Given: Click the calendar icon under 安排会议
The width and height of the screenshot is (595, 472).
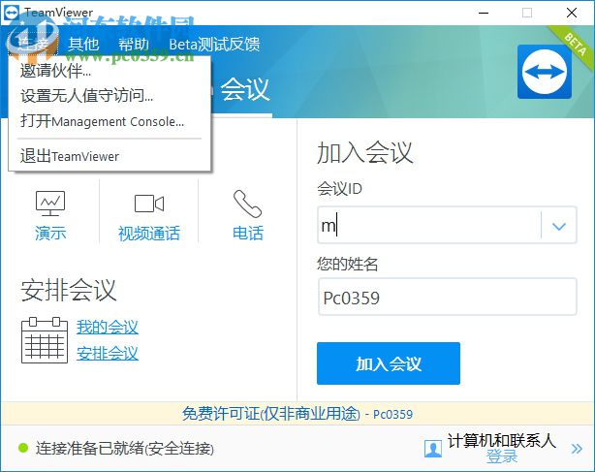Looking at the screenshot, I should (x=45, y=340).
